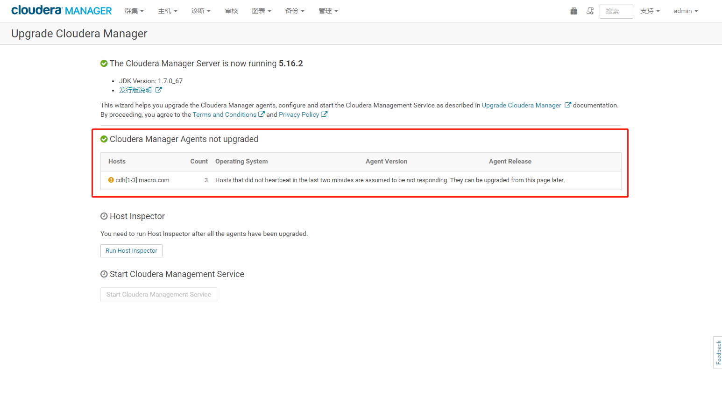Expand the 管理 menu
This screenshot has width=722, height=405.
pyautogui.click(x=328, y=11)
